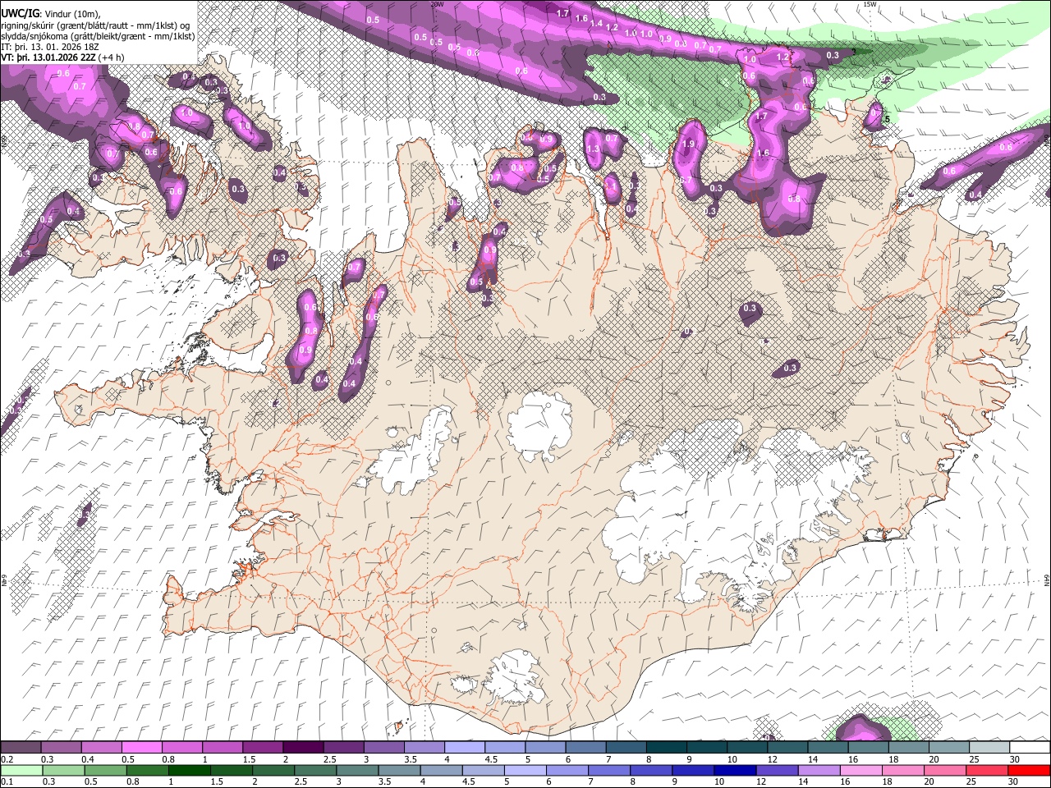The image size is (1051, 788).
Task: Click the IT 18Z initial time line
Action: click(x=51, y=47)
